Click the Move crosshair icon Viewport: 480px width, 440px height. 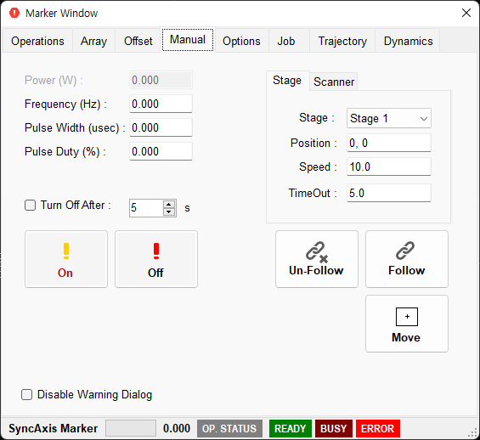pyautogui.click(x=407, y=317)
